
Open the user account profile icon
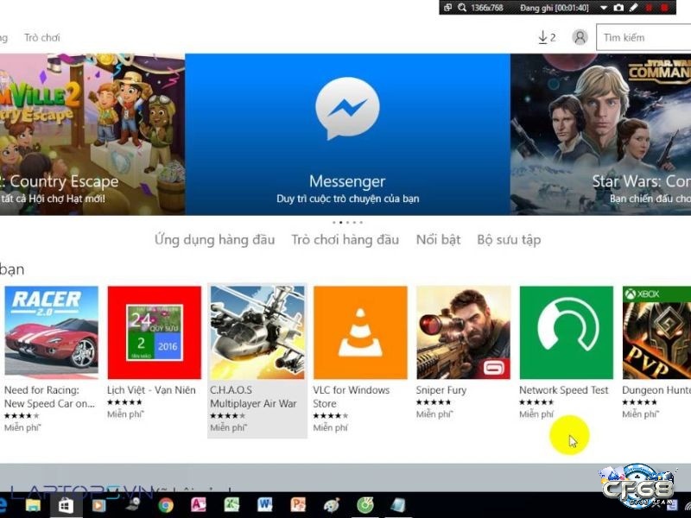pos(580,37)
